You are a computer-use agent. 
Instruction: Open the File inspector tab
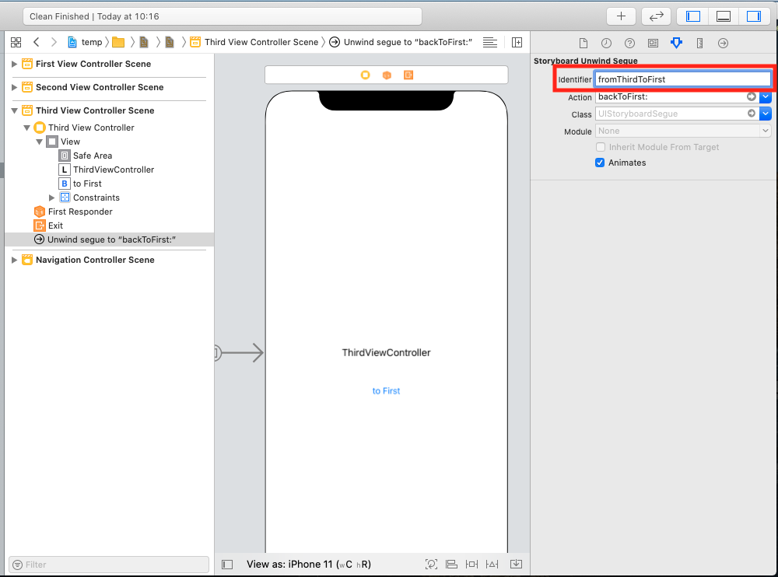point(583,44)
